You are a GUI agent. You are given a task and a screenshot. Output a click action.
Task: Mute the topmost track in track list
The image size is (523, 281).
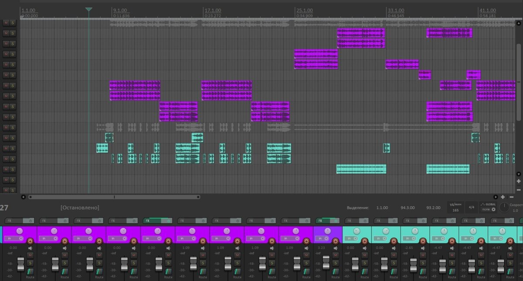coord(6,23)
